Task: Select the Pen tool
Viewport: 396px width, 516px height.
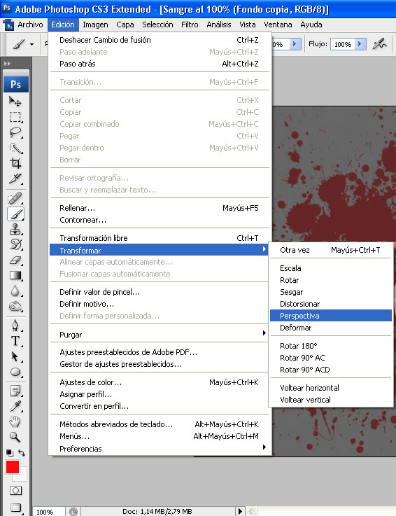Action: 15,326
